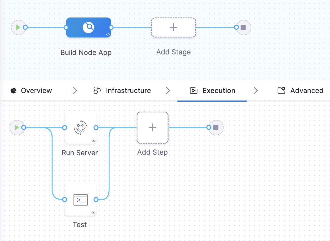
Task: Open the Run Server step
Action: [80, 128]
